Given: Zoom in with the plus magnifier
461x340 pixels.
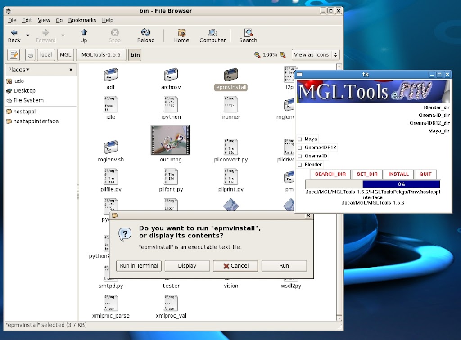Looking at the screenshot, I should (283, 55).
